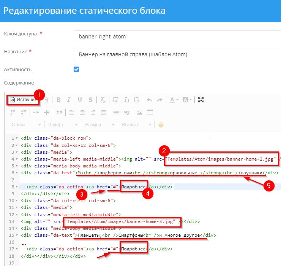Click the Название input field

click(177, 54)
